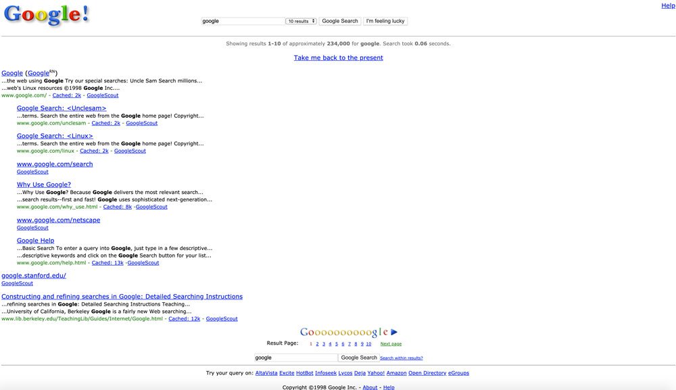This screenshot has width=676, height=390.
Task: Open the Help link in top corner
Action: click(x=669, y=5)
